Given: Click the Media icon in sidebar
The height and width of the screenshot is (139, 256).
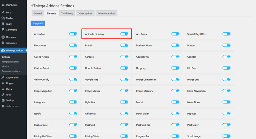Looking at the screenshot, I should coord(3,18).
